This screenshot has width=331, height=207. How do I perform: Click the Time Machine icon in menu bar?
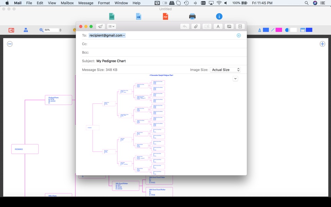pyautogui.click(x=186, y=3)
